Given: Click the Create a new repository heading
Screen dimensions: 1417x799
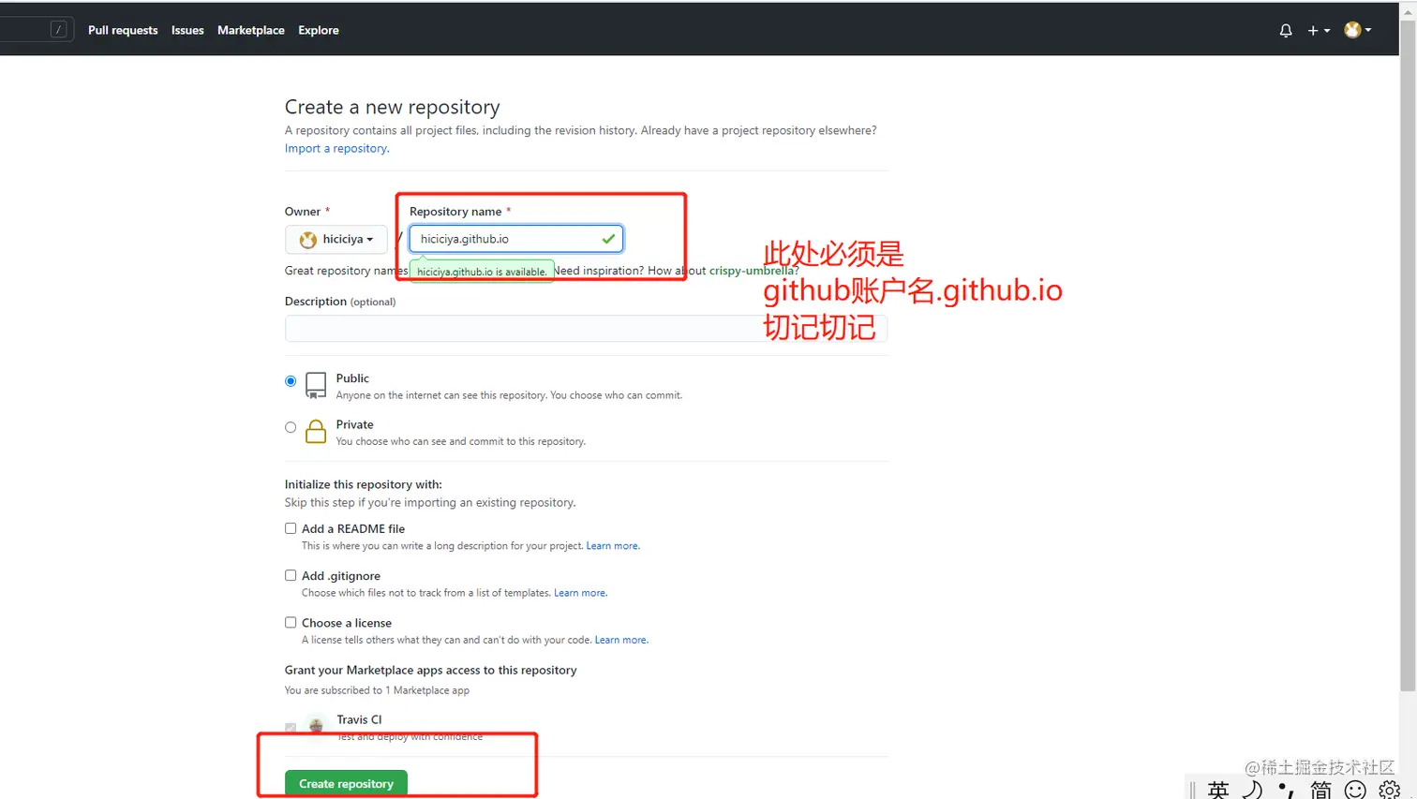Looking at the screenshot, I should (x=393, y=107).
